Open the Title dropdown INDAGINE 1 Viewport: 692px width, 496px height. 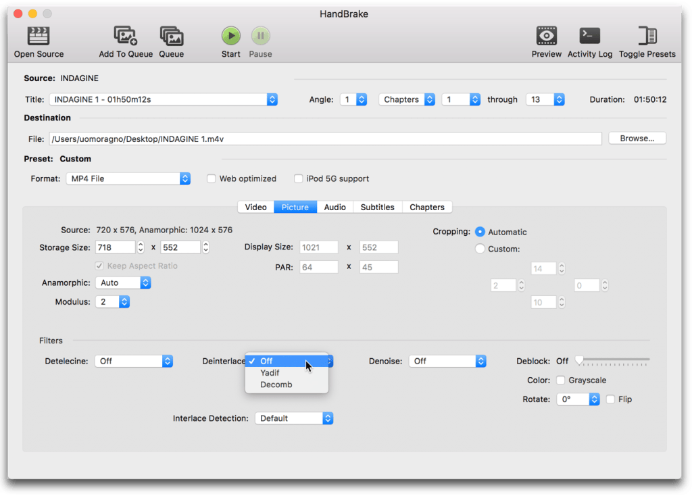pyautogui.click(x=164, y=99)
